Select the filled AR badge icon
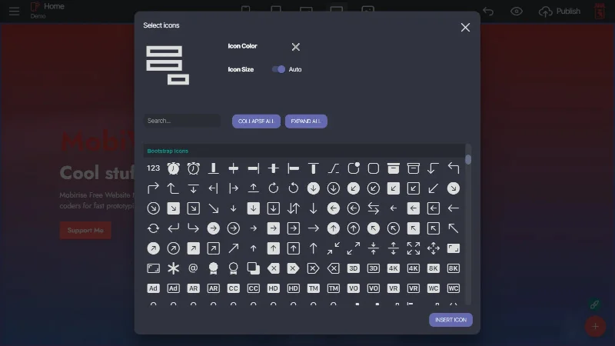Image resolution: width=615 pixels, height=346 pixels. tap(194, 288)
